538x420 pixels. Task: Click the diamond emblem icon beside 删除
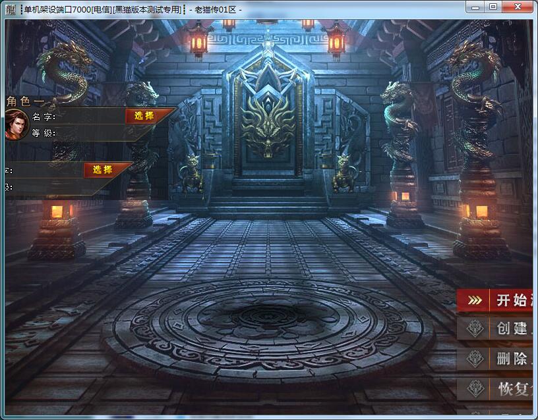tap(475, 359)
